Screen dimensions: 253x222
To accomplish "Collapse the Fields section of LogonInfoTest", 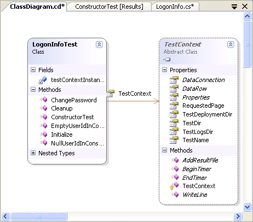I will [x=33, y=70].
